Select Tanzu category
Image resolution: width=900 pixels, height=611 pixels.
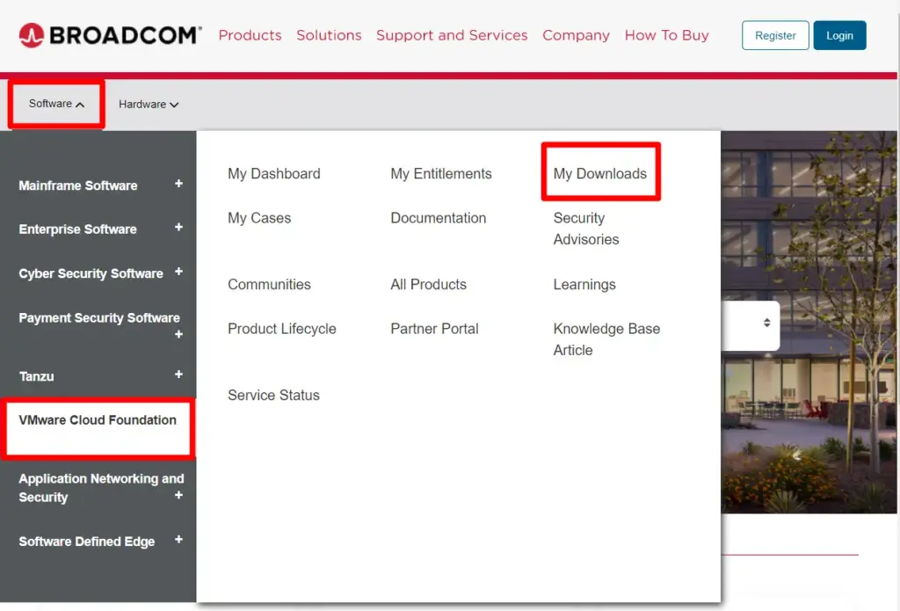[x=36, y=376]
